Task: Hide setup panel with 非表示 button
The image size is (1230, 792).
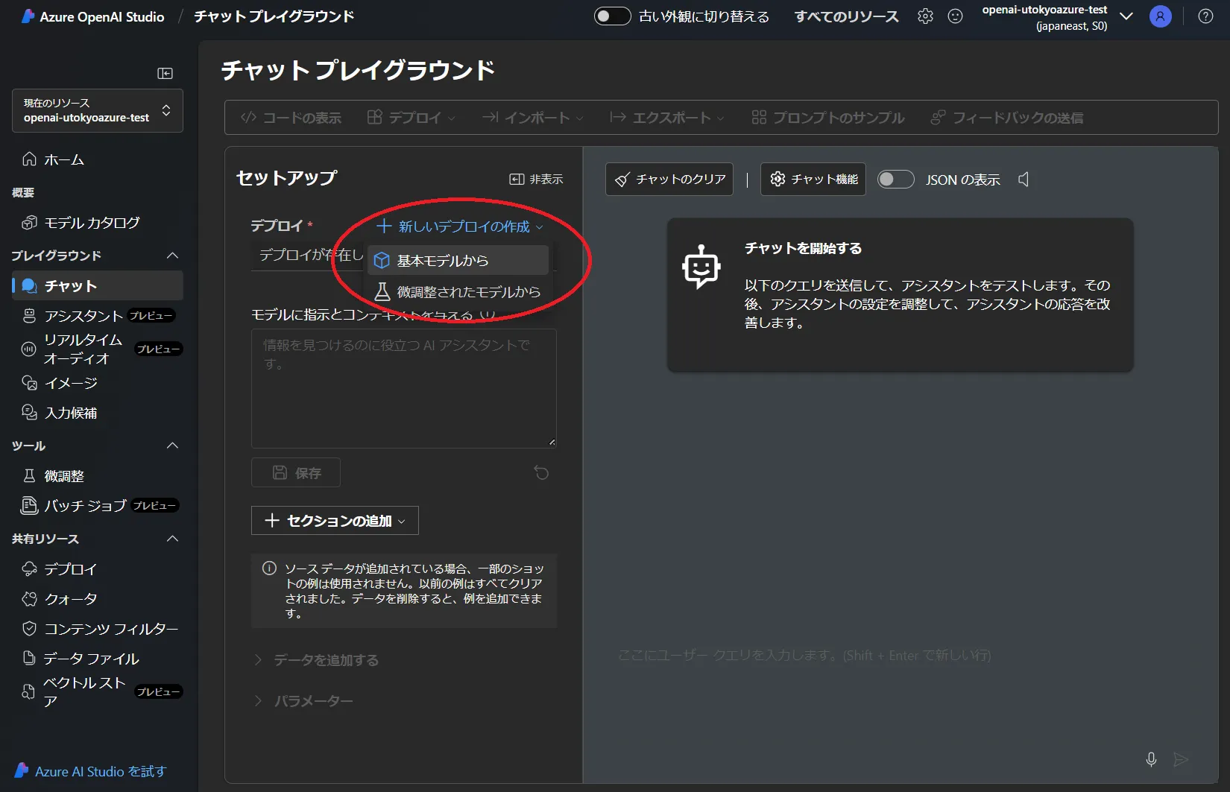Action: click(536, 180)
